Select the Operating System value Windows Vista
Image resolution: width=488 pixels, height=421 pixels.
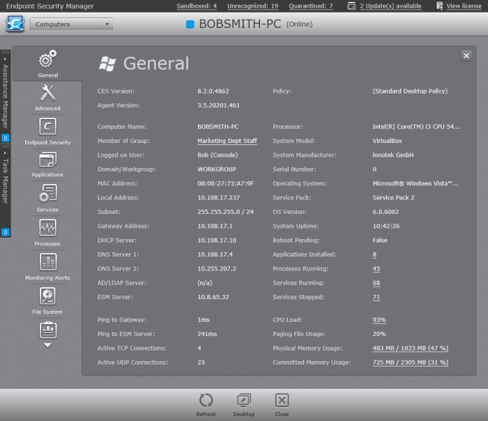pos(415,183)
